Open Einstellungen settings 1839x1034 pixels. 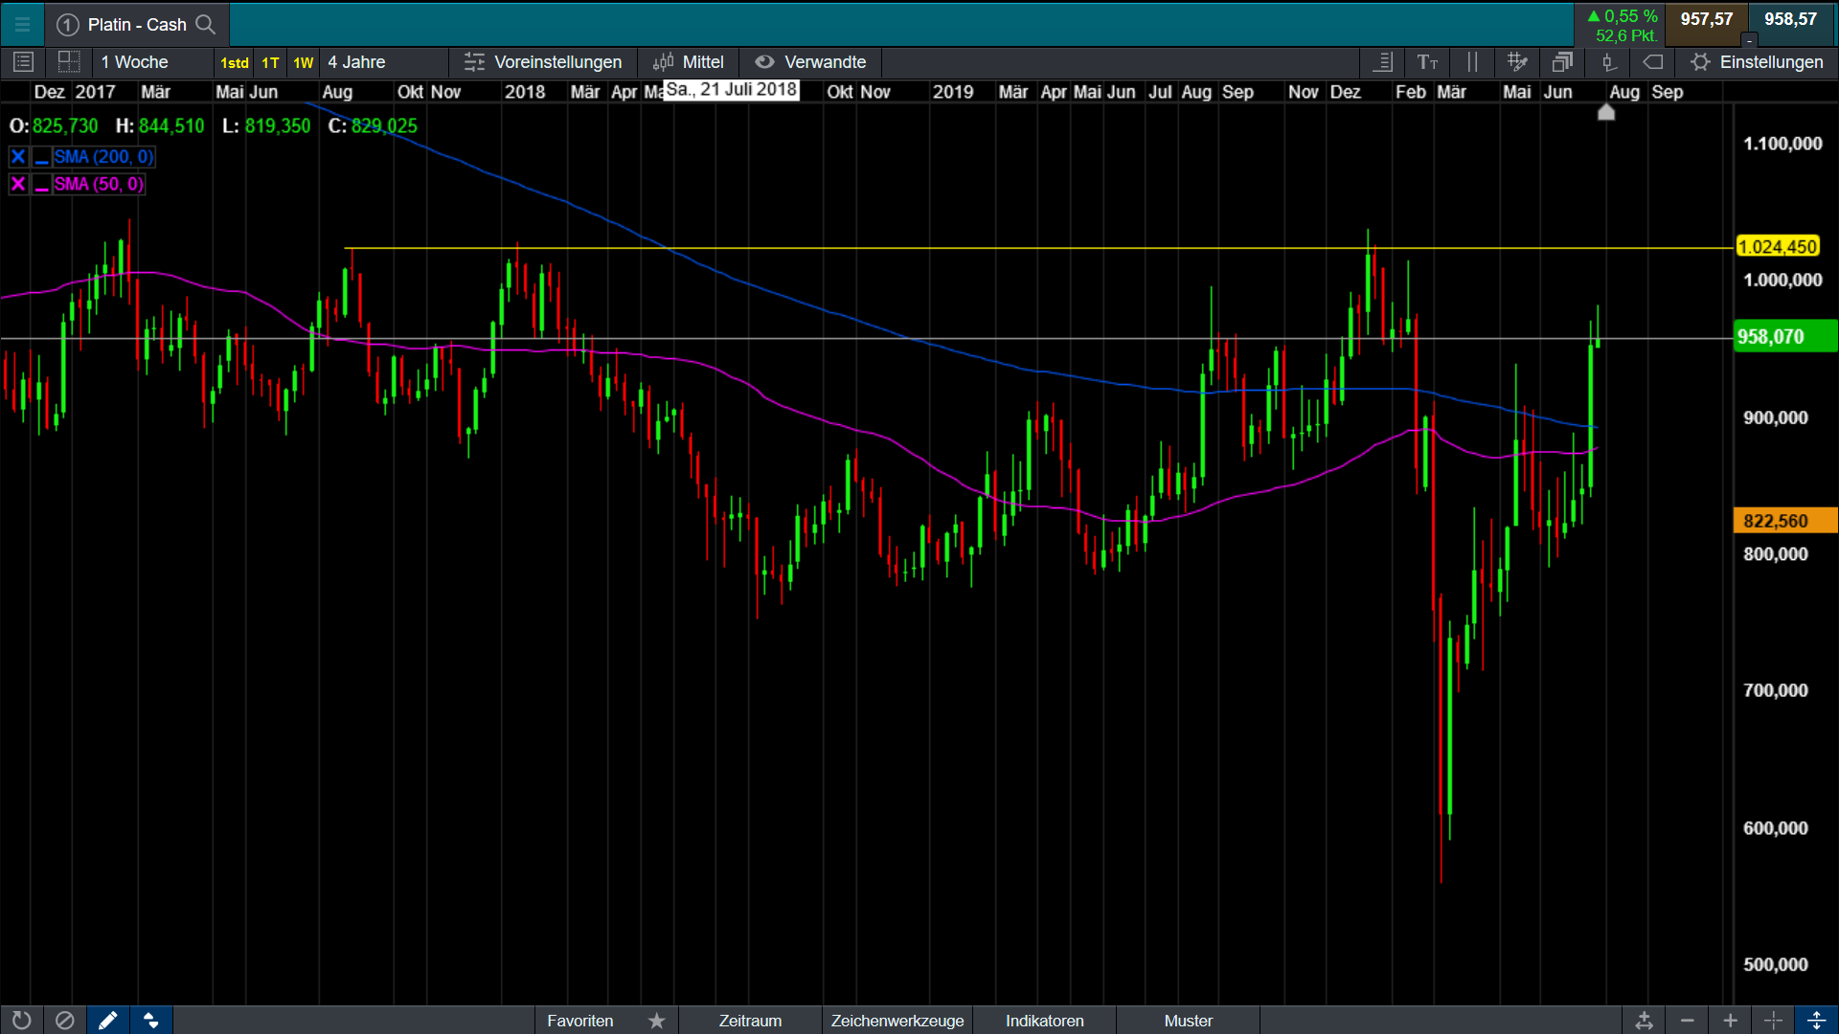tap(1758, 62)
